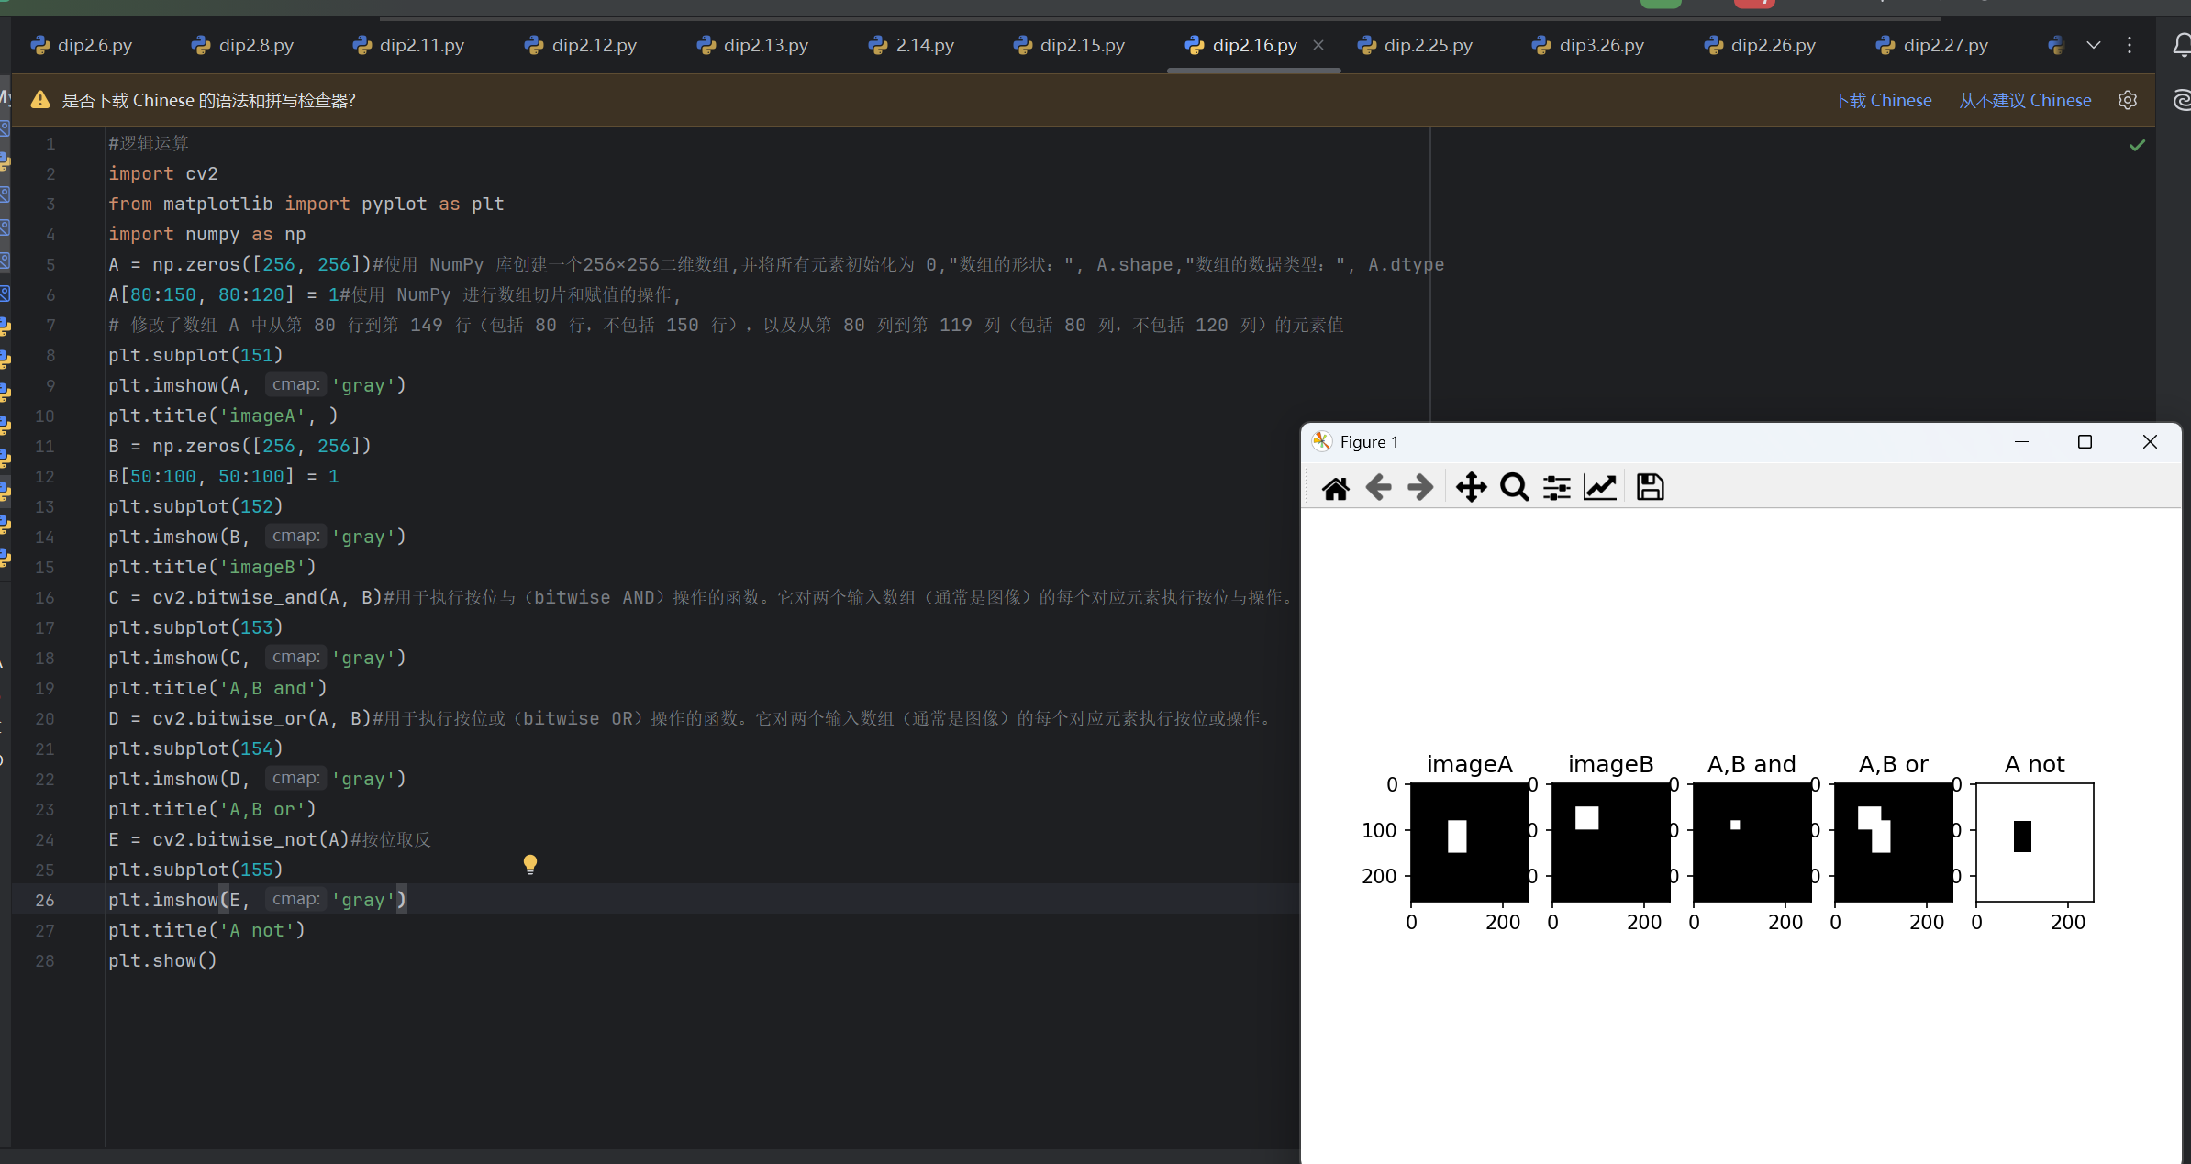Screen dimensions: 2191x1164
Task: Click the 从不建议 Chinese link
Action: click(x=2025, y=100)
